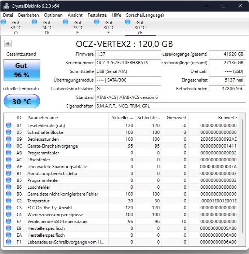This screenshot has width=249, height=254.
Task: Sort by the ID column header
Action: 19,118
